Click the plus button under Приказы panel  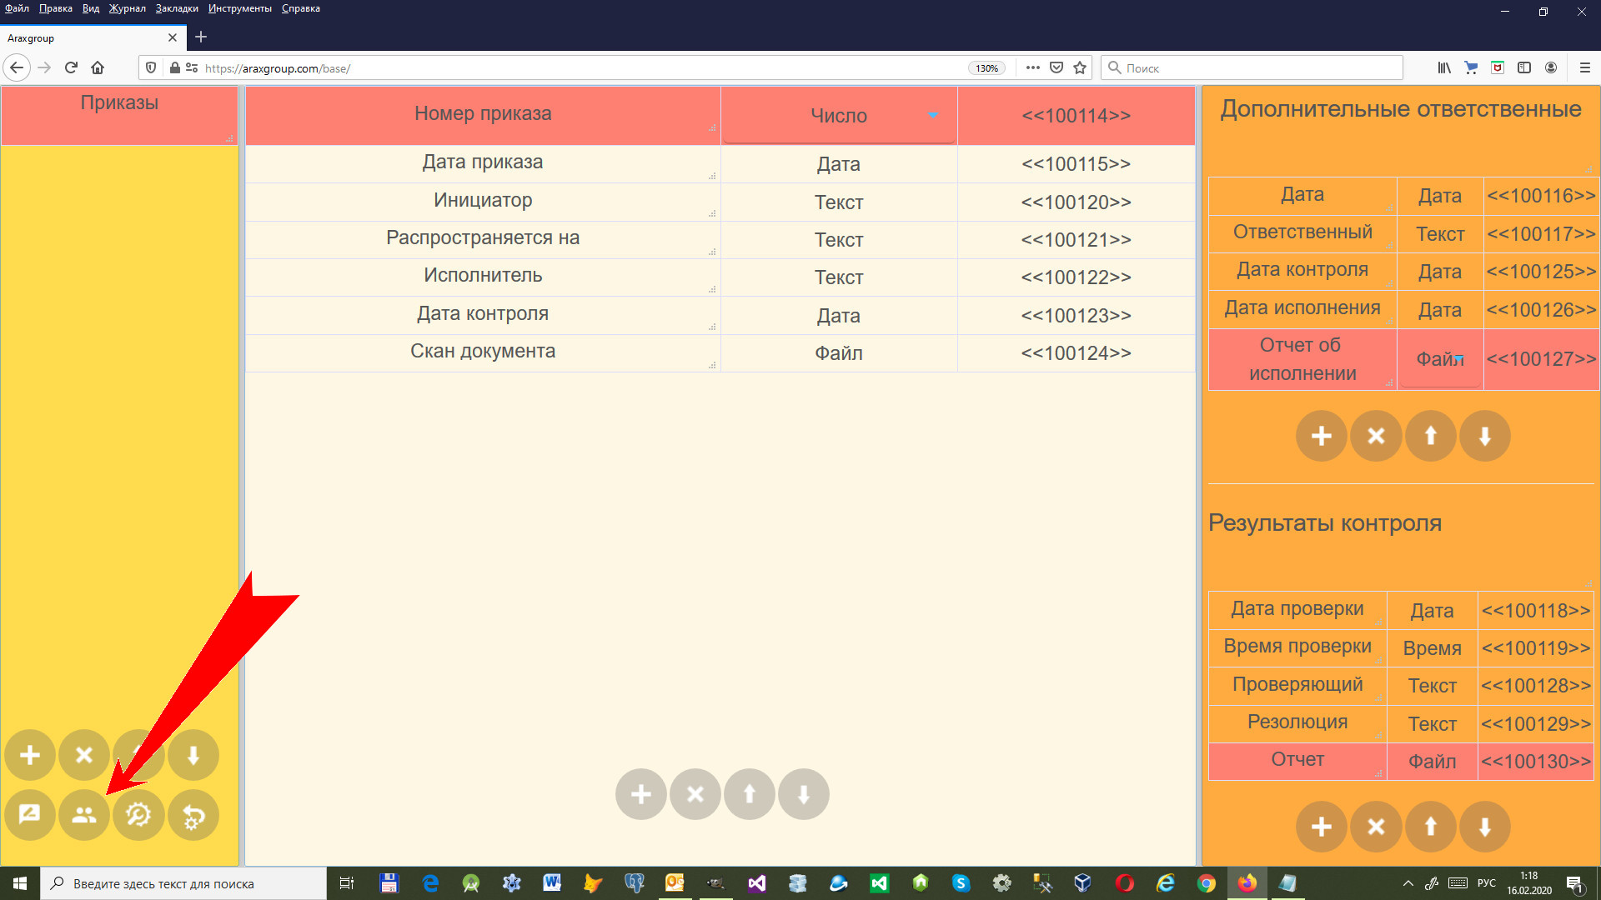click(x=30, y=755)
